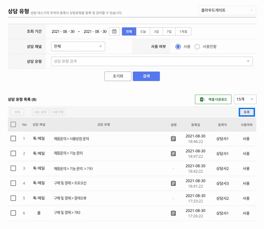Open the calendar date picker icon
264x229 pixels.
click(114, 31)
